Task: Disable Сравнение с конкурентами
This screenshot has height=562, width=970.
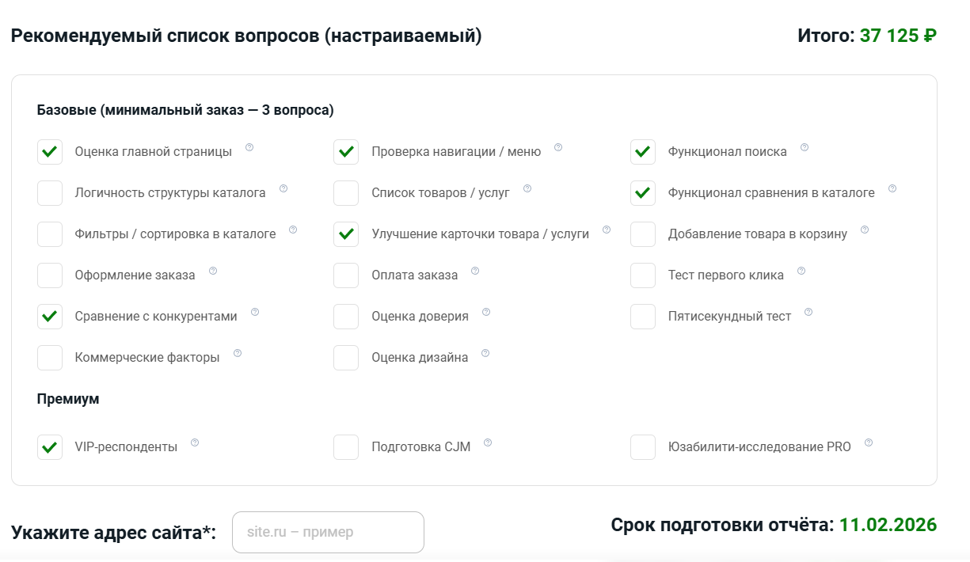Action: 49,316
